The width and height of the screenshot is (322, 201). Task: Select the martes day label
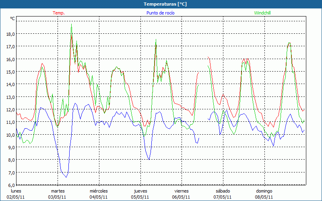(x=58, y=191)
